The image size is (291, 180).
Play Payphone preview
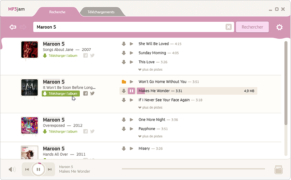pyautogui.click(x=131, y=129)
